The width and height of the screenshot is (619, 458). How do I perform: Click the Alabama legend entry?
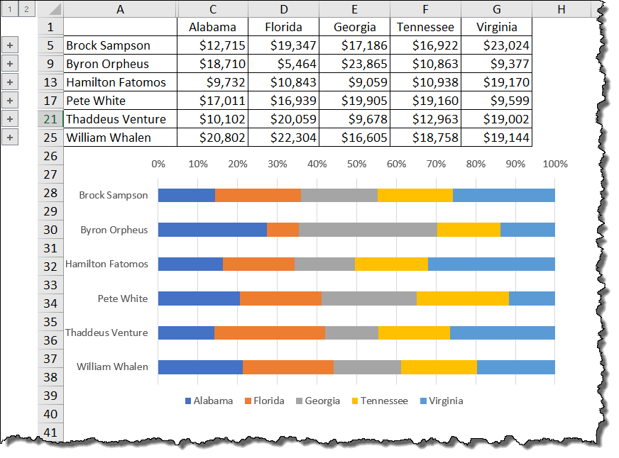click(x=209, y=401)
